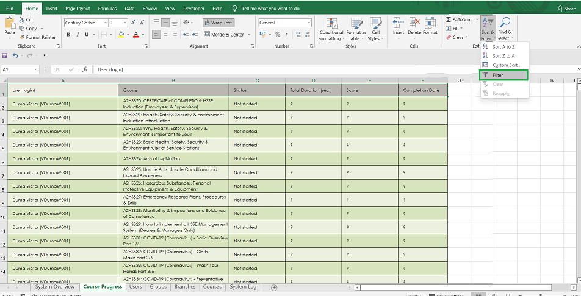This screenshot has width=581, height=296.
Task: Click the red font color swatch
Action: [x=135, y=35]
